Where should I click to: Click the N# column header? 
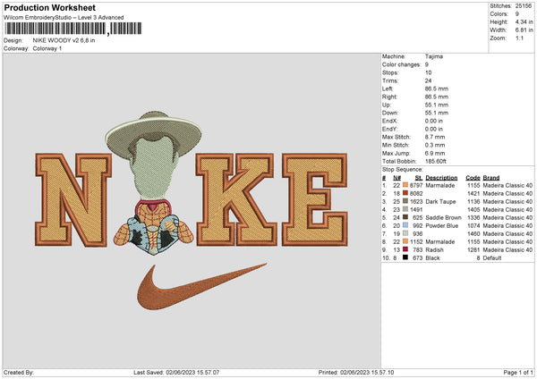click(396, 178)
